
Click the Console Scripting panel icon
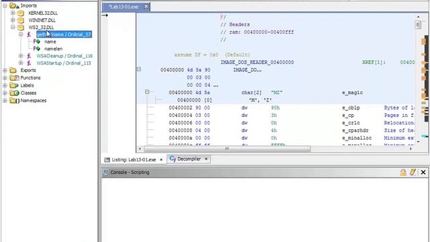coord(105,172)
